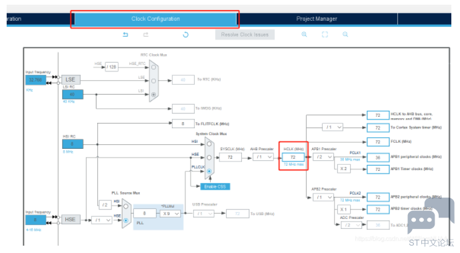The height and width of the screenshot is (253, 460).
Task: Open PLLMul X 9 dropdown
Action: tap(170, 214)
